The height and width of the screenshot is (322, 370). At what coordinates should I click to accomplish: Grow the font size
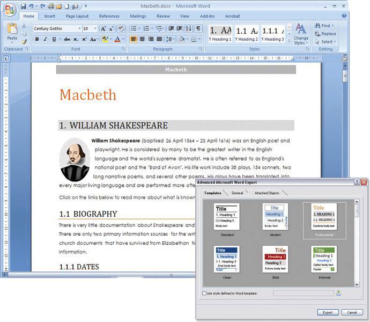103,28
